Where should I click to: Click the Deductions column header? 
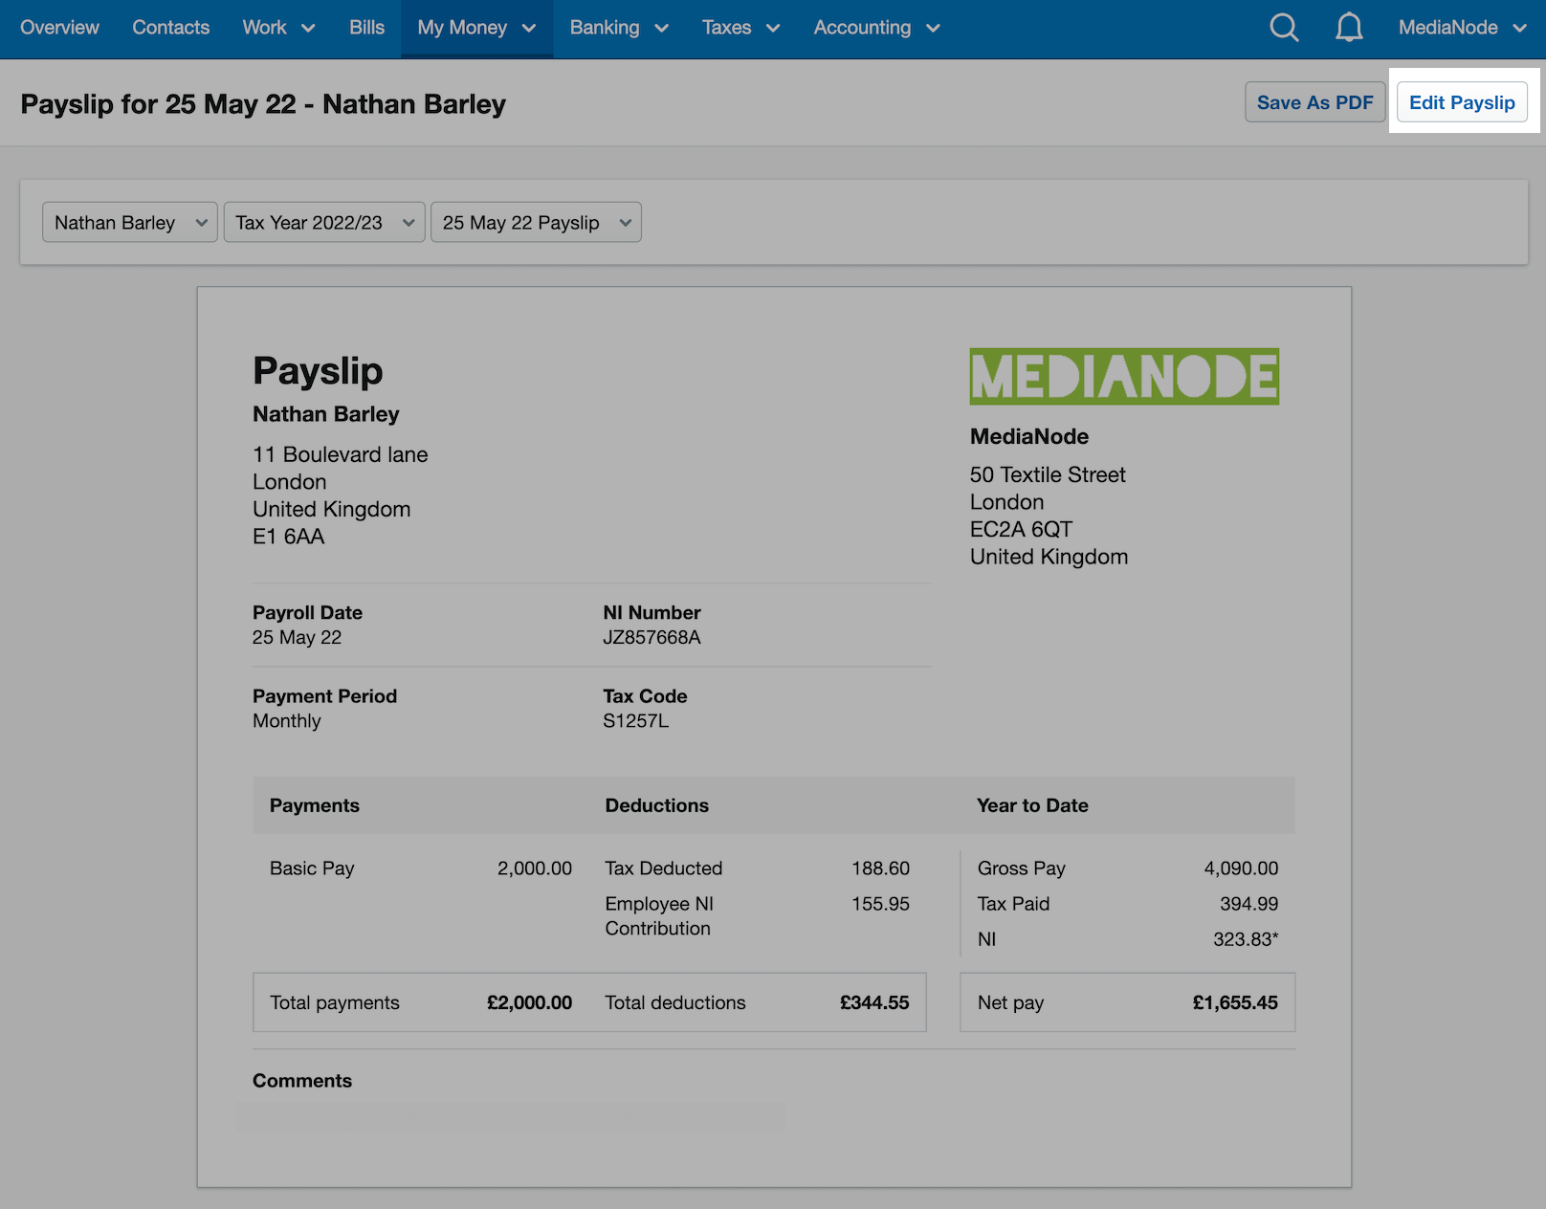pyautogui.click(x=656, y=805)
